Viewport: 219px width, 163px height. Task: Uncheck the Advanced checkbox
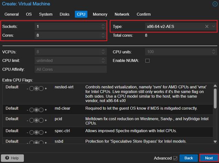coord(176,158)
